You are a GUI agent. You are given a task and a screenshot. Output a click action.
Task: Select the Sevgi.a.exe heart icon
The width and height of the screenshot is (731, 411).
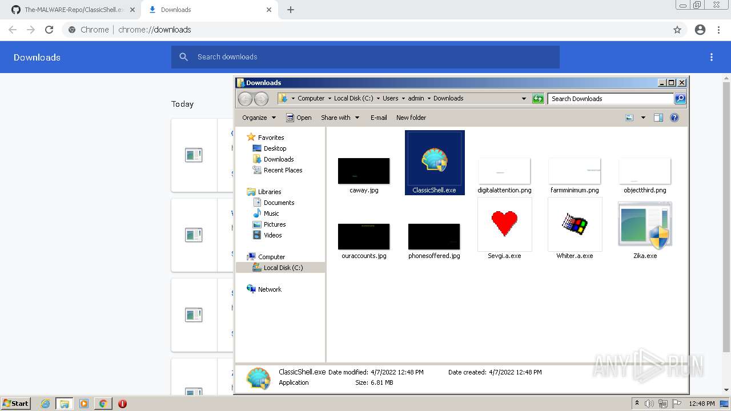pos(504,223)
